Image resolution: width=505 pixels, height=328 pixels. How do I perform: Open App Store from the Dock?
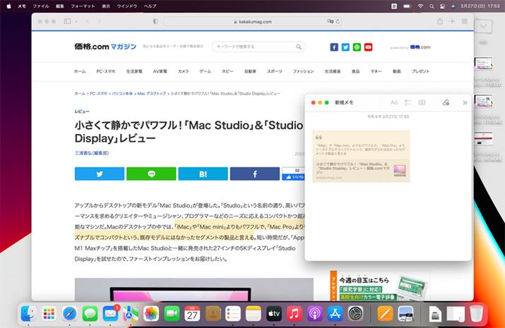click(335, 313)
